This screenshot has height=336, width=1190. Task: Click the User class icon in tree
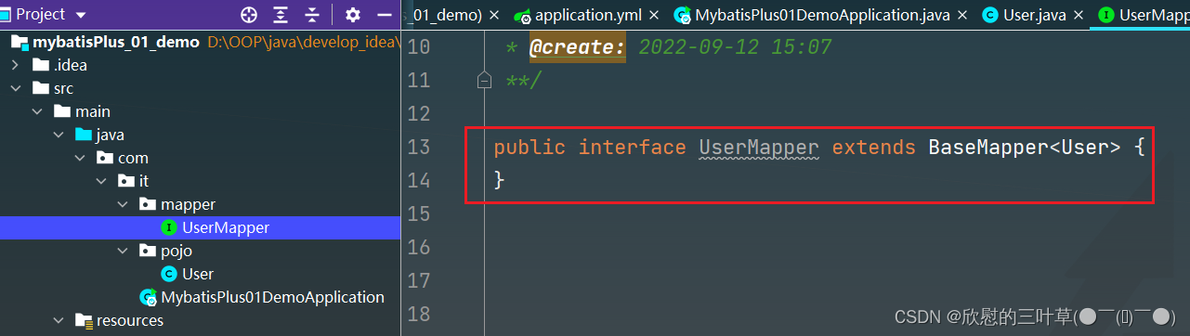pos(169,274)
